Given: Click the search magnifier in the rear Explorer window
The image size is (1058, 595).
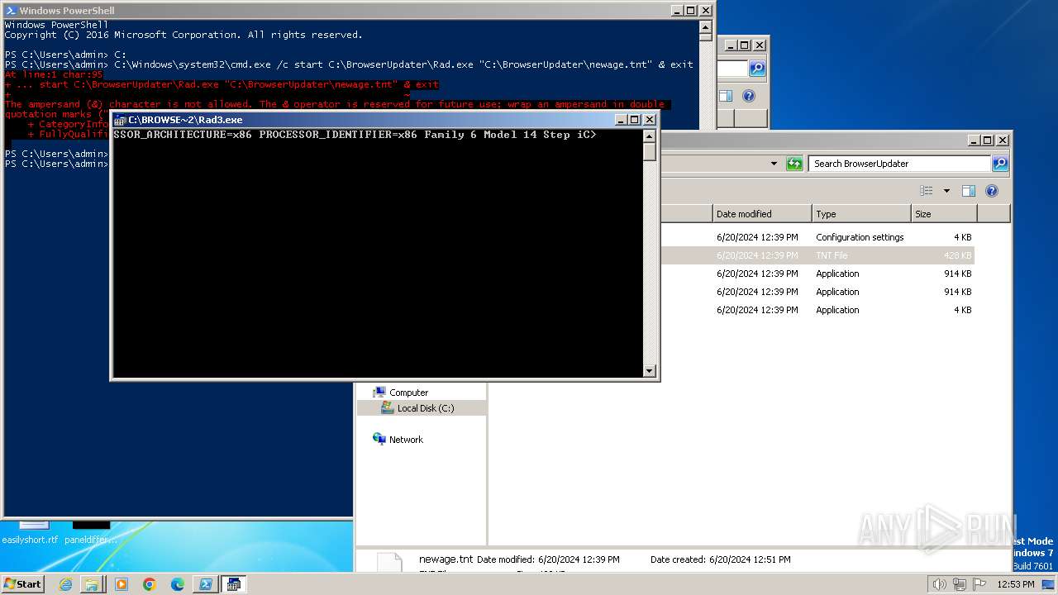Looking at the screenshot, I should point(757,69).
